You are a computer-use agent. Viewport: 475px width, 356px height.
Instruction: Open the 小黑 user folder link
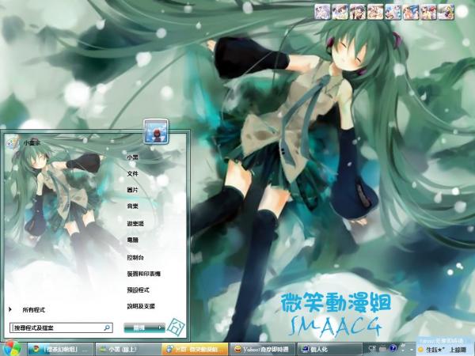132,157
